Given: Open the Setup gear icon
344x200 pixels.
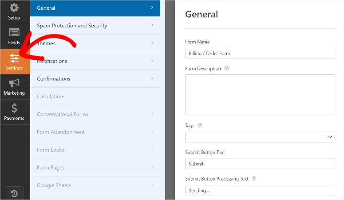Looking at the screenshot, I should [x=14, y=8].
